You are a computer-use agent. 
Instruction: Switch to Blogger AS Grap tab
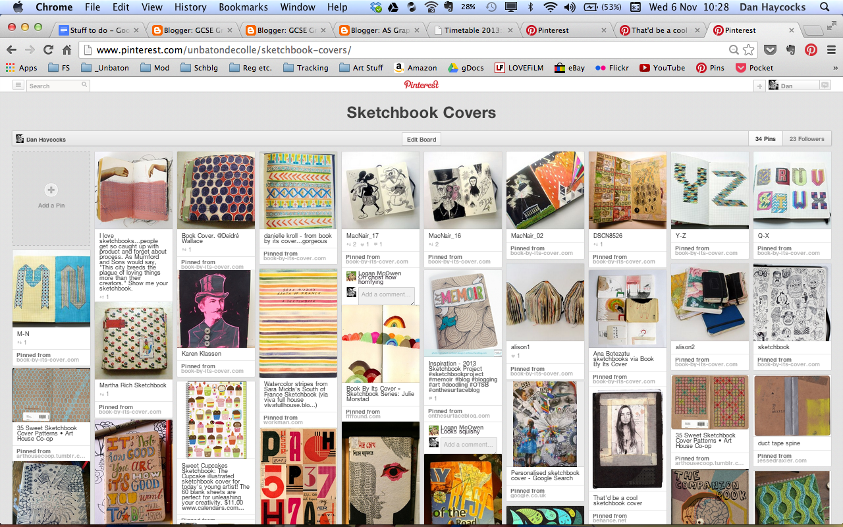click(379, 30)
